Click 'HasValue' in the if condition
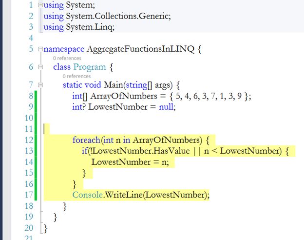Viewport: 304px width, 240px height. pos(171,151)
